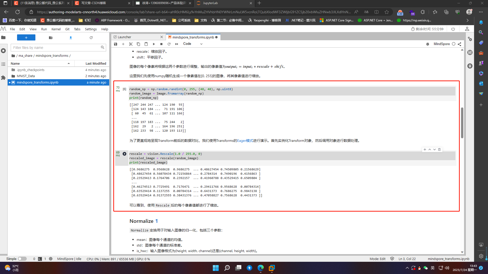488x274 pixels.
Task: Open the MNIST_Data folder
Action: pyautogui.click(x=59, y=76)
